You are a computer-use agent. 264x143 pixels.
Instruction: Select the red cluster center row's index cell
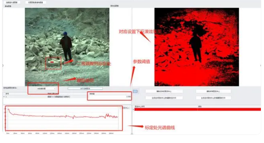[166, 109]
